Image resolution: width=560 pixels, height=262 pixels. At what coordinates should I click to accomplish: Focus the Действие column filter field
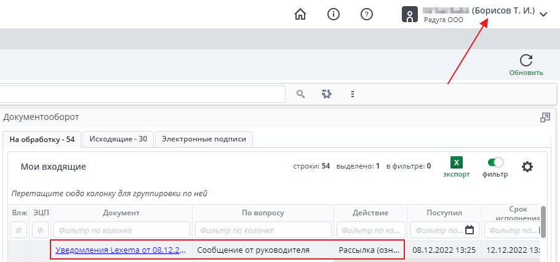pos(370,230)
